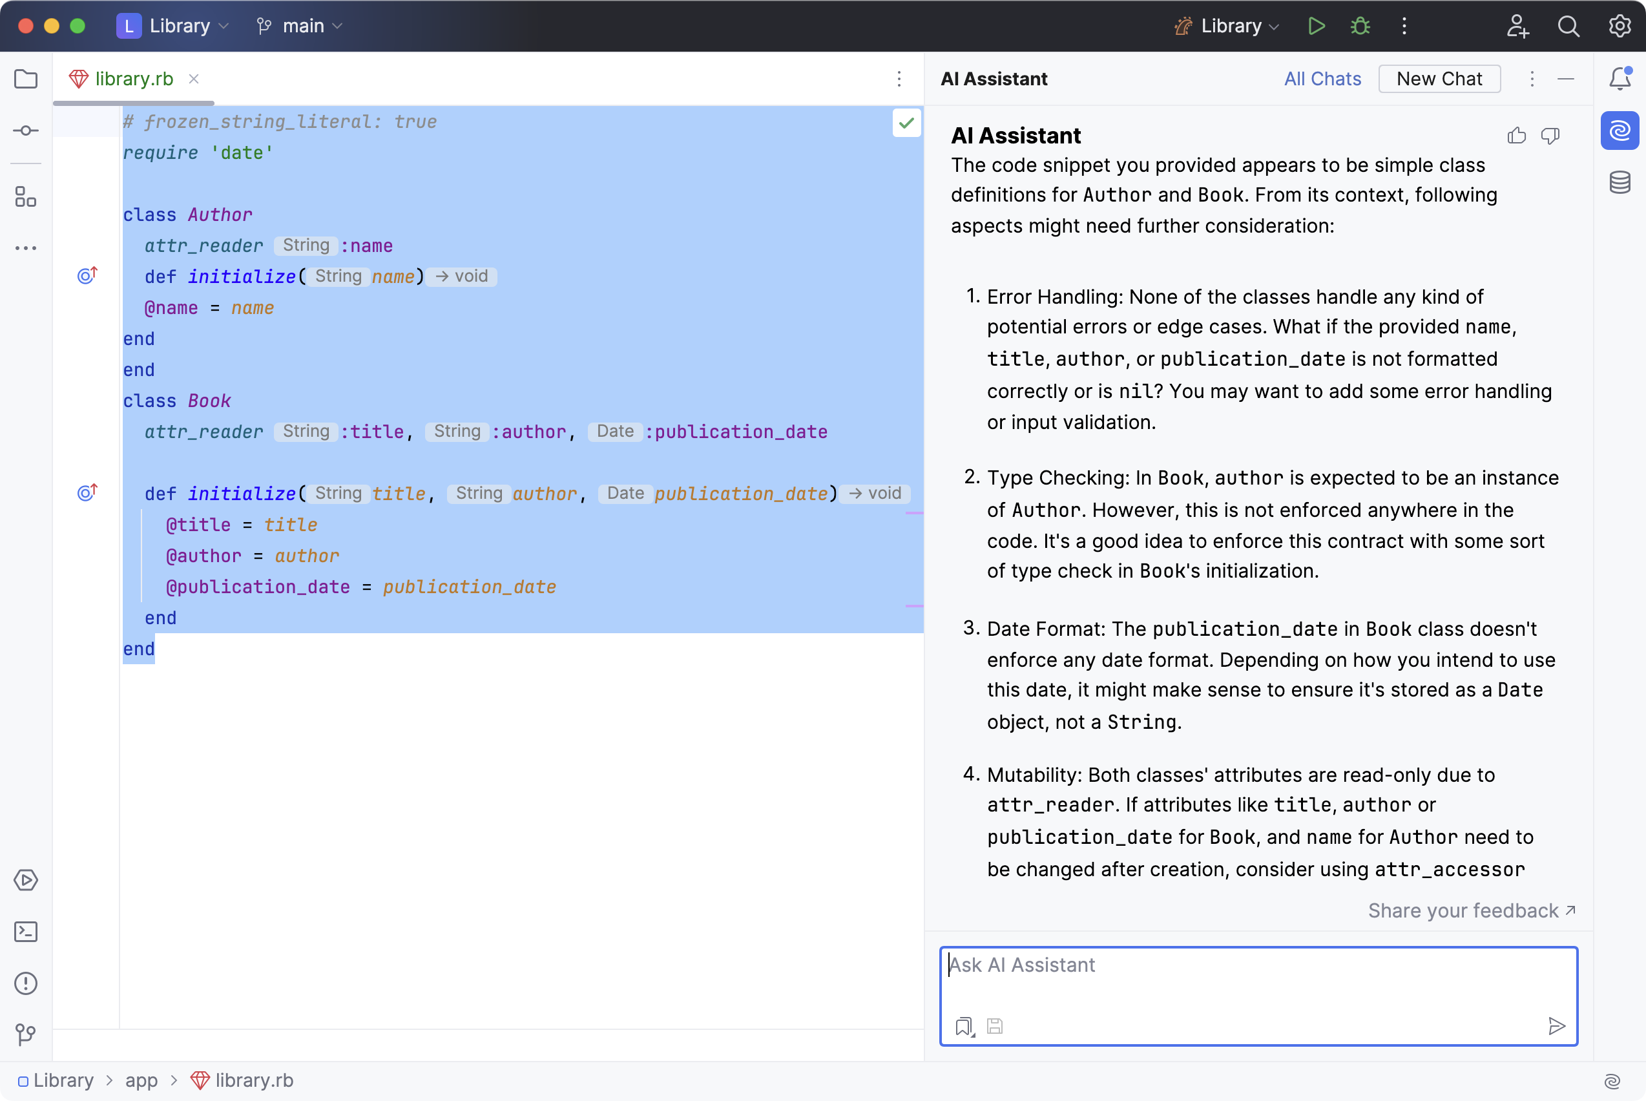Toggle thumbs up on AI response
Screen dimensions: 1646x1101
1516,136
